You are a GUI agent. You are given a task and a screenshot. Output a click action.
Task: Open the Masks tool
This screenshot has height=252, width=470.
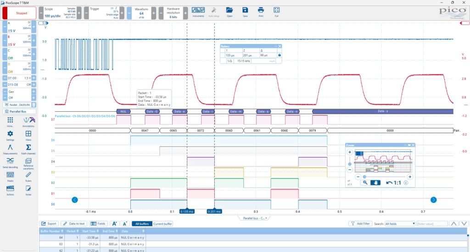(x=10, y=176)
